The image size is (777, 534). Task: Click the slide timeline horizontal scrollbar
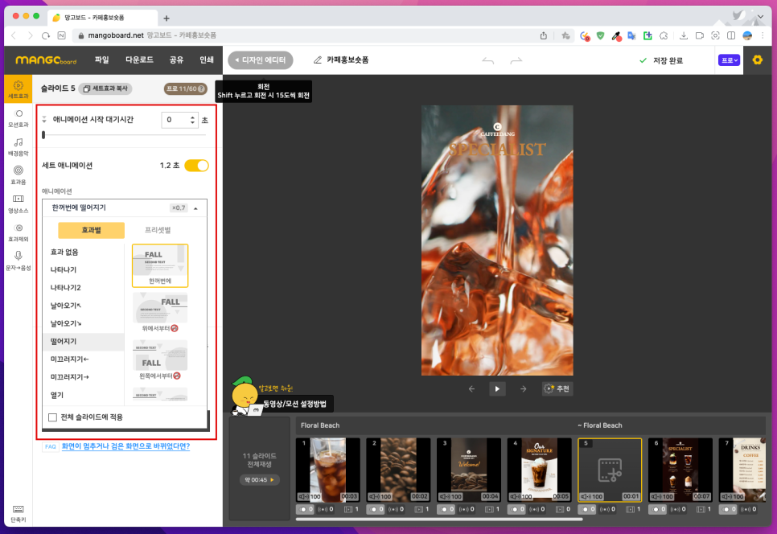click(x=439, y=520)
